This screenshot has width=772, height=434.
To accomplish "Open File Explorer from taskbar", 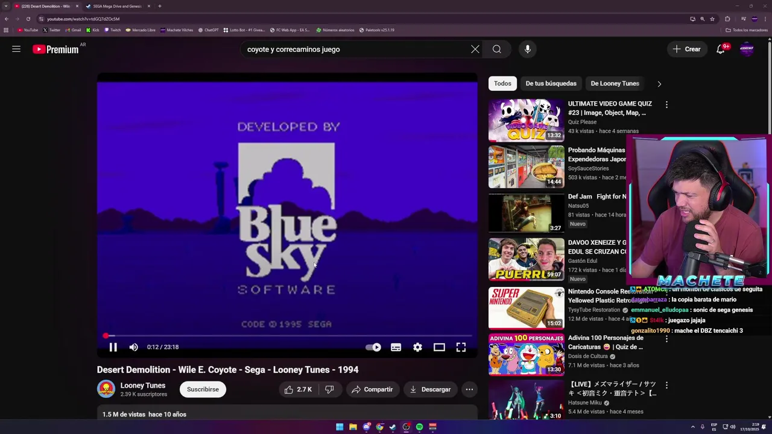I will (x=353, y=427).
